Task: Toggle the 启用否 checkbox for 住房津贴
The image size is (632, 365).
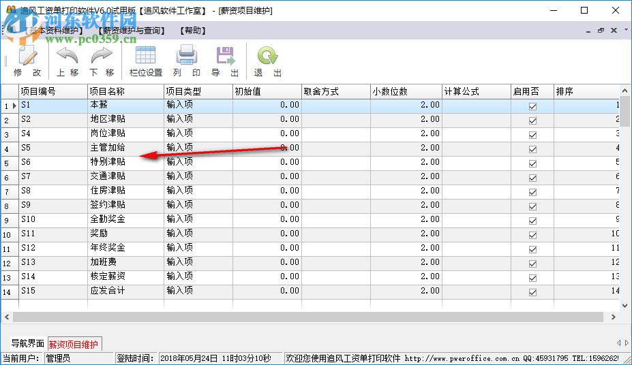Action: point(532,192)
